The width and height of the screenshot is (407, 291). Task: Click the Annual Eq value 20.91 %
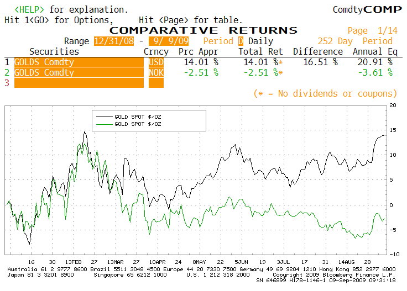click(x=375, y=62)
